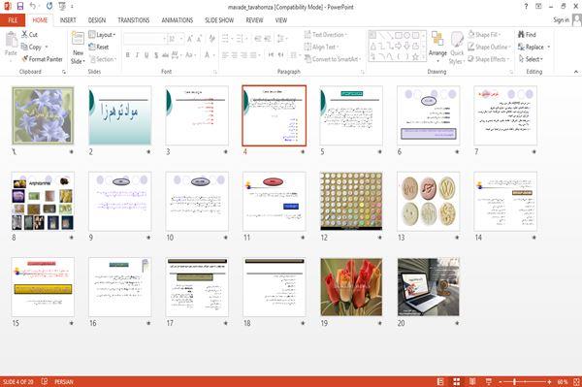Open Text Direction dropdown
The width and height of the screenshot is (582, 387).
pyautogui.click(x=326, y=35)
